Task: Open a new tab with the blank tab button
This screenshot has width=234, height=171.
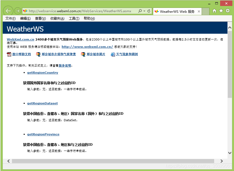Action: tap(205, 11)
